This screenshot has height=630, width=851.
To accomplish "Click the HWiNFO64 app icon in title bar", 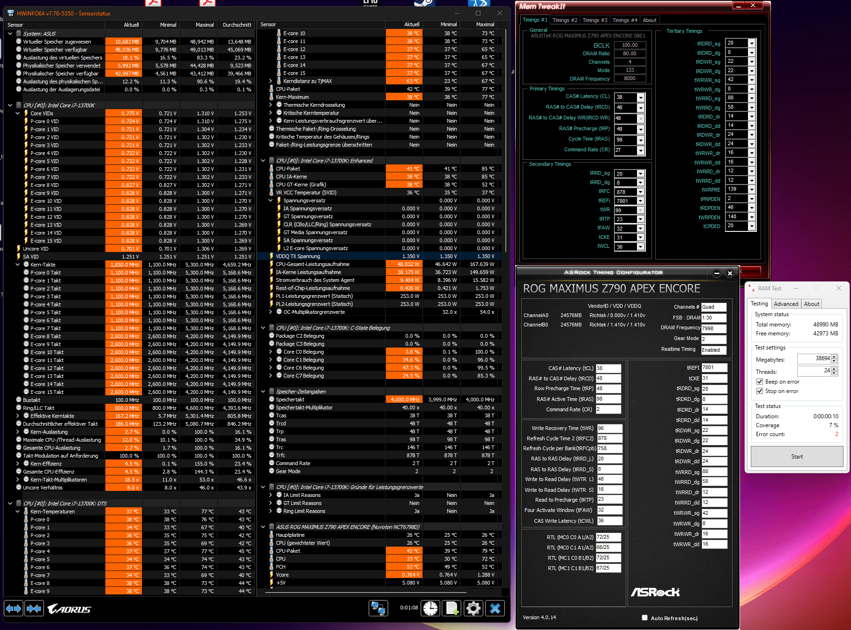I will [x=11, y=13].
